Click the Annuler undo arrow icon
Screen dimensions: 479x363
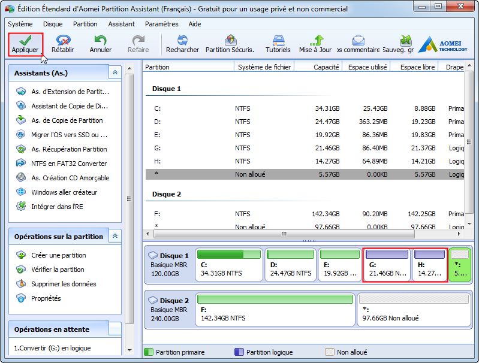[x=100, y=40]
